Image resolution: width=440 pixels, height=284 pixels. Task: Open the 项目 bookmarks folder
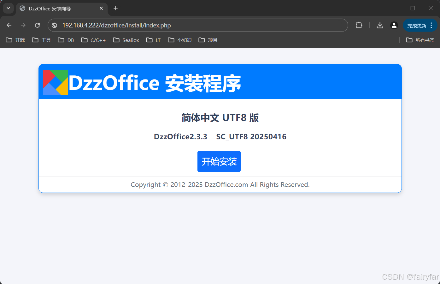(208, 40)
